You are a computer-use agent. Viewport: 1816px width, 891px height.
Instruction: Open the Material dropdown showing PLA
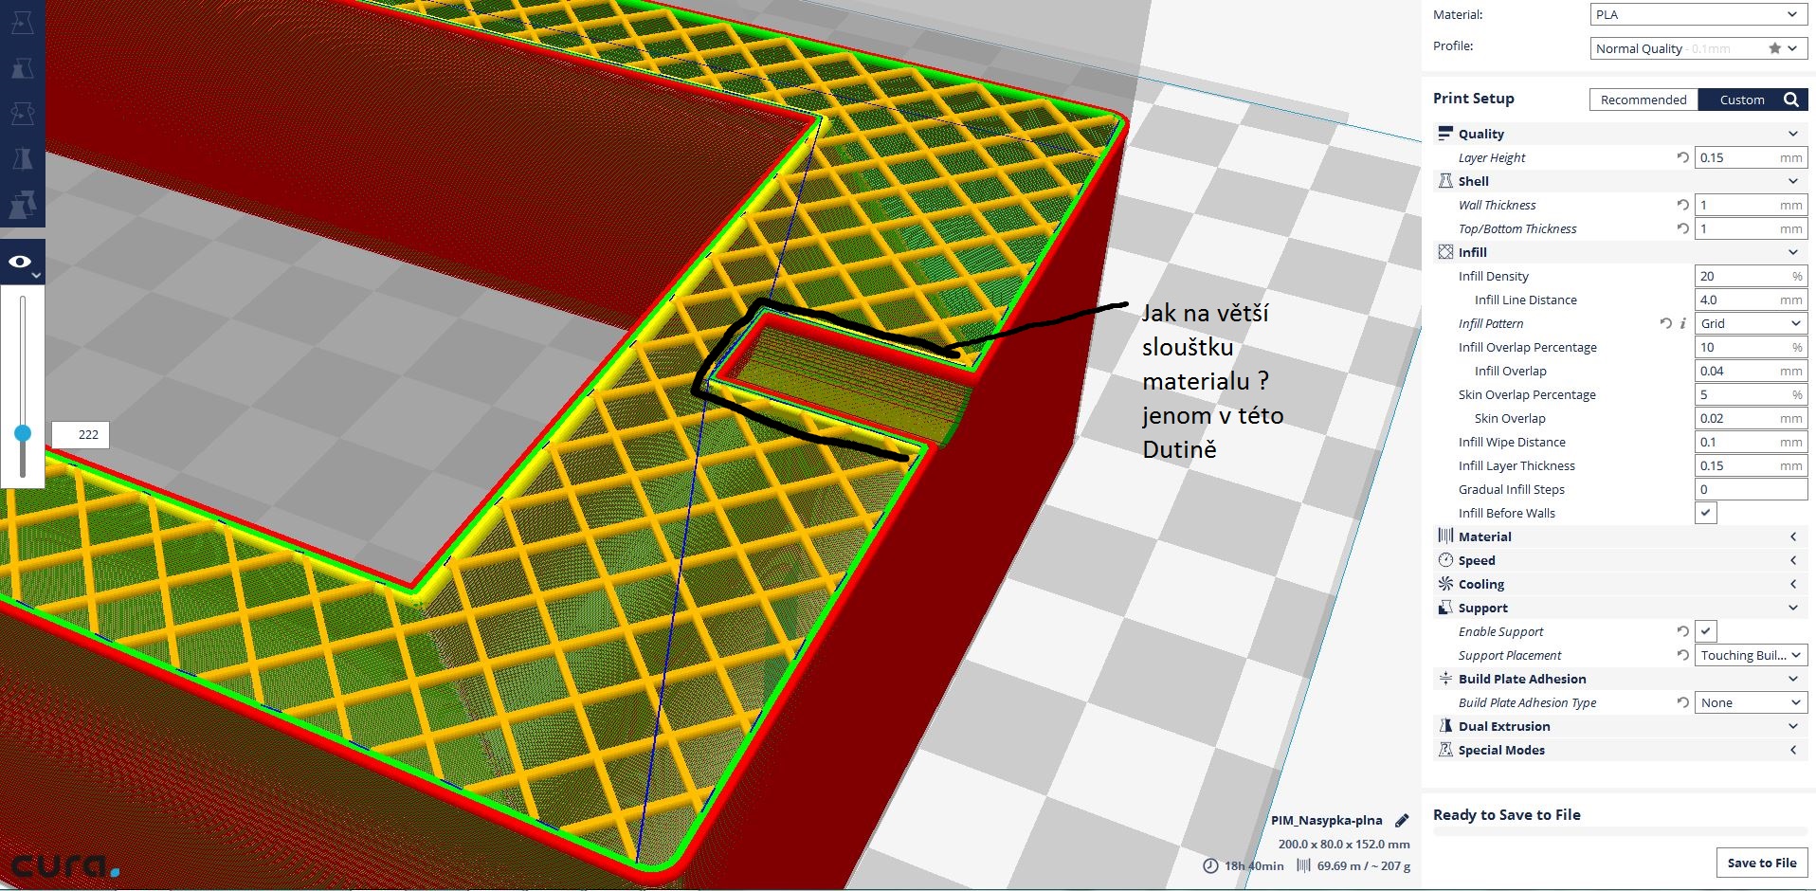(x=1697, y=14)
